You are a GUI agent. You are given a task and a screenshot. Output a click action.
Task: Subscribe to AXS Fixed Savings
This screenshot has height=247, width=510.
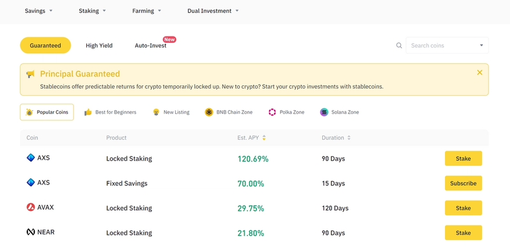(463, 183)
